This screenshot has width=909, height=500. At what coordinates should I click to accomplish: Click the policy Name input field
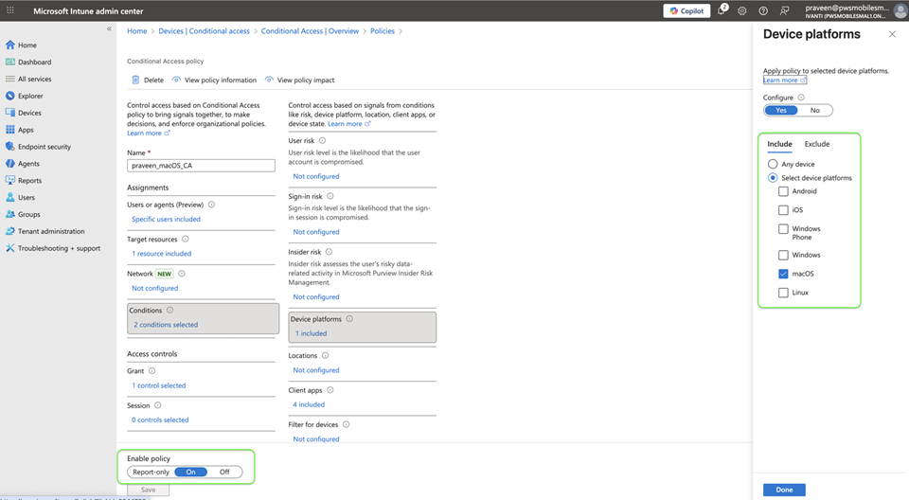point(201,165)
